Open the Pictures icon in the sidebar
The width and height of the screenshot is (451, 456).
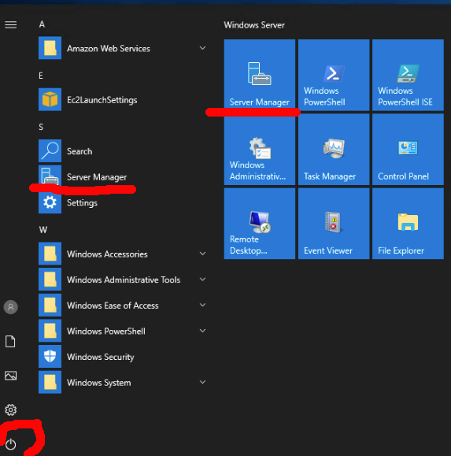tap(11, 376)
